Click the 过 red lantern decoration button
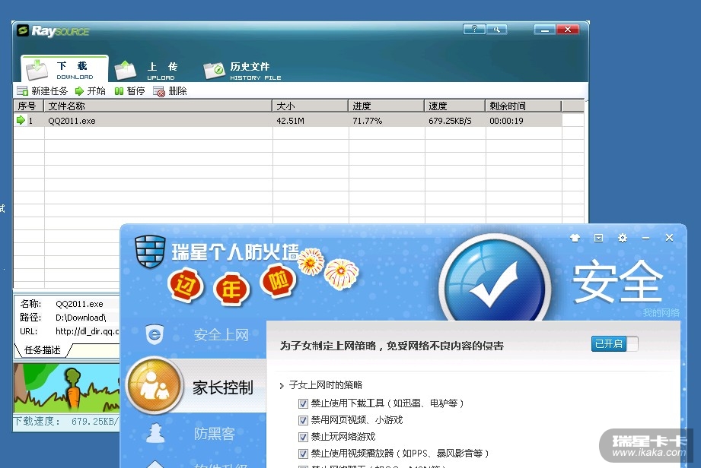Image resolution: width=701 pixels, height=468 pixels. point(185,286)
